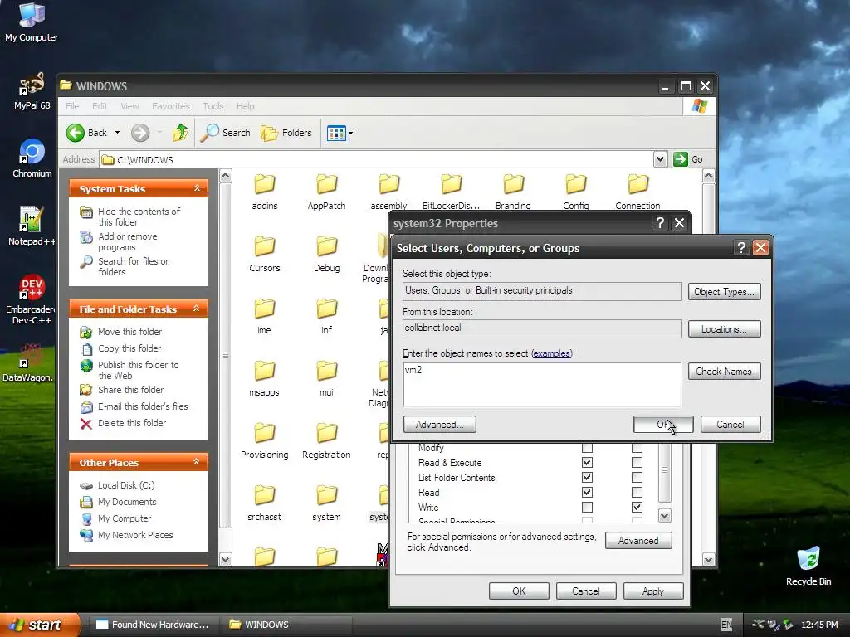Open Chromium desktop shortcut
850x637 pixels.
coord(32,158)
